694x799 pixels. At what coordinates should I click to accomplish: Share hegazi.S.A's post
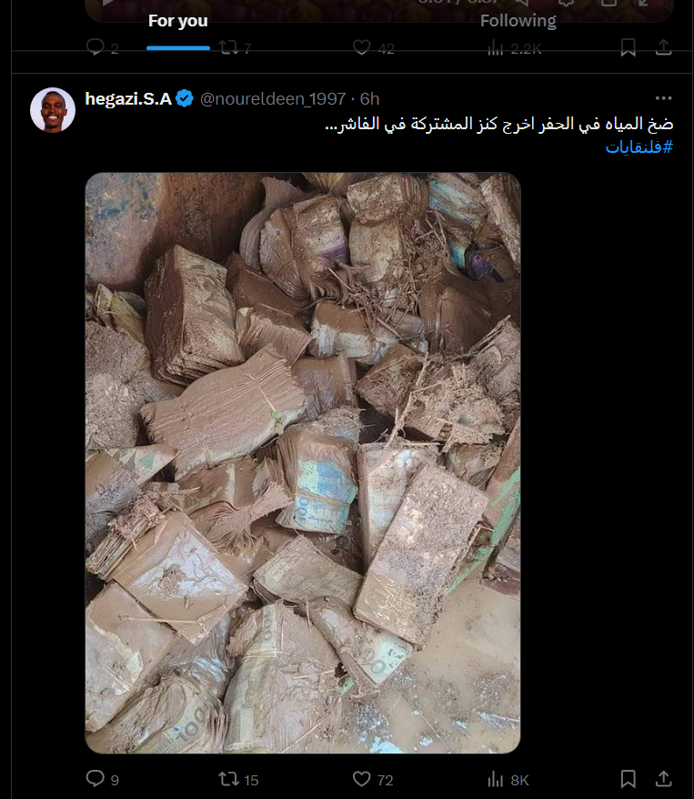[663, 779]
